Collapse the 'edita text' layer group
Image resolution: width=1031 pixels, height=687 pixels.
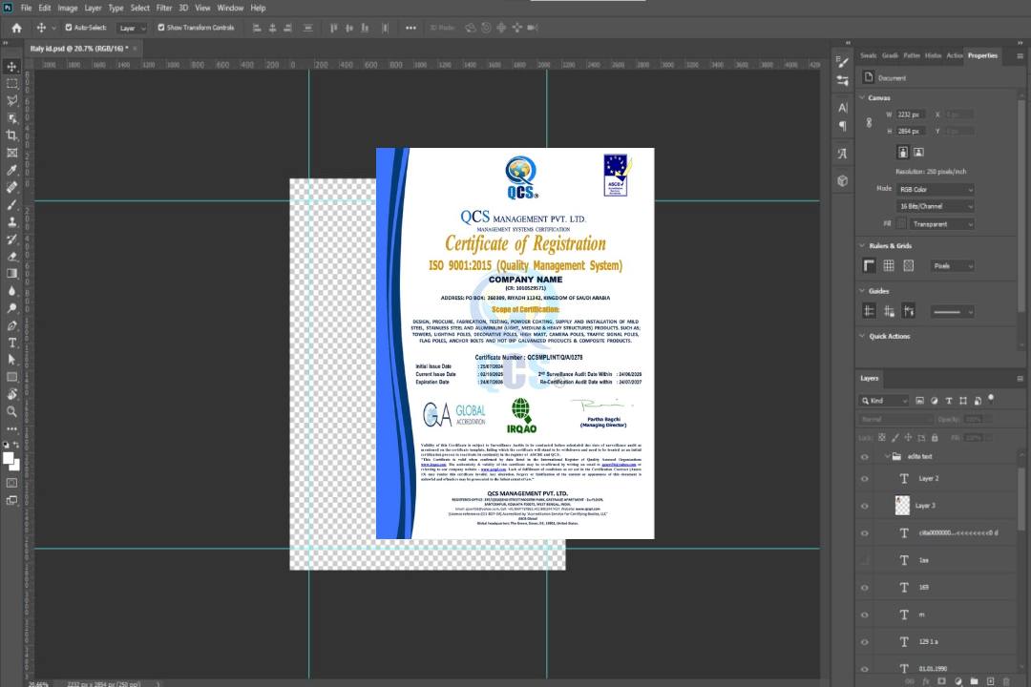(x=886, y=456)
